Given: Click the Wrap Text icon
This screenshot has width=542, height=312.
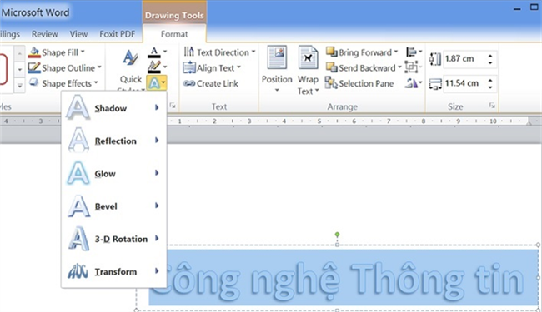Looking at the screenshot, I should (308, 57).
